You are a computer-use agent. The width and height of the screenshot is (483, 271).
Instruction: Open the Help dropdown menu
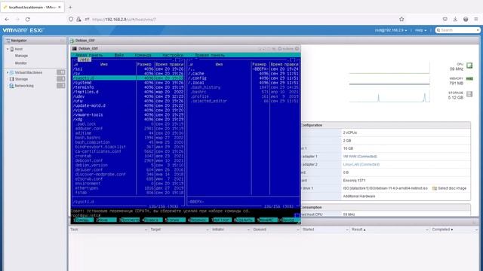coord(421,30)
